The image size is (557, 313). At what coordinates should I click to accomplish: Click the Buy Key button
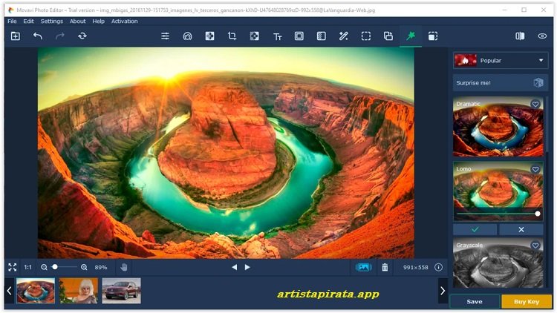[x=527, y=302]
